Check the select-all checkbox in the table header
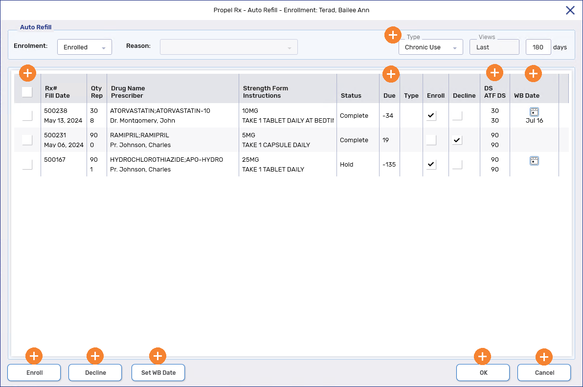The image size is (583, 387). point(27,91)
